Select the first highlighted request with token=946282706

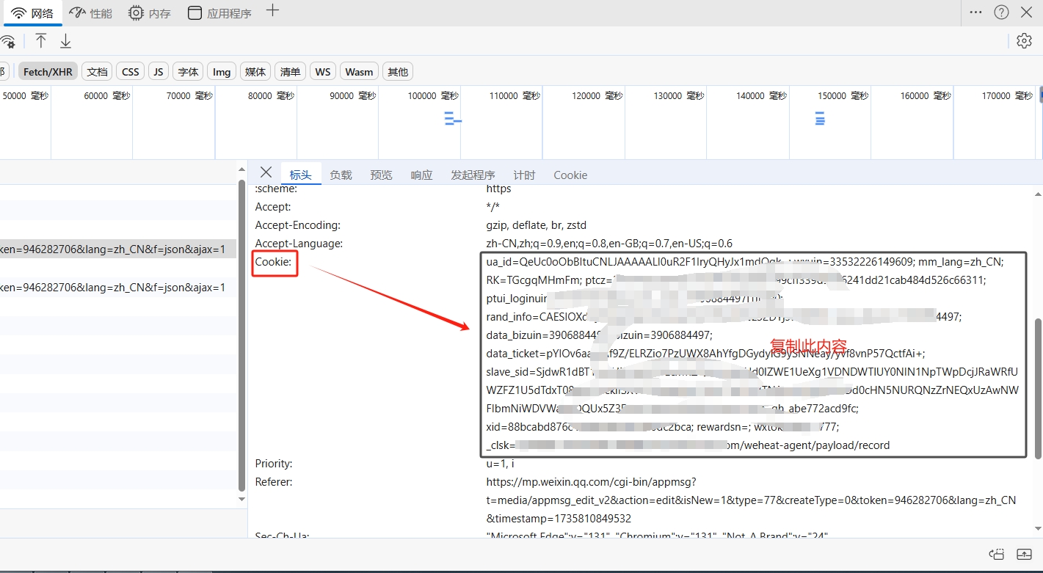(x=118, y=249)
